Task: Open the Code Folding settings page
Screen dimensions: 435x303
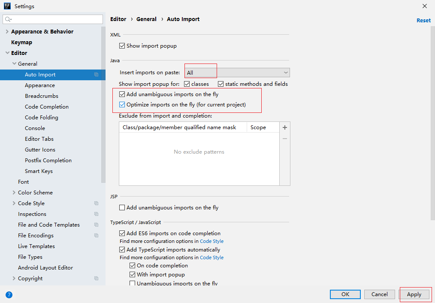Action: pyautogui.click(x=41, y=118)
